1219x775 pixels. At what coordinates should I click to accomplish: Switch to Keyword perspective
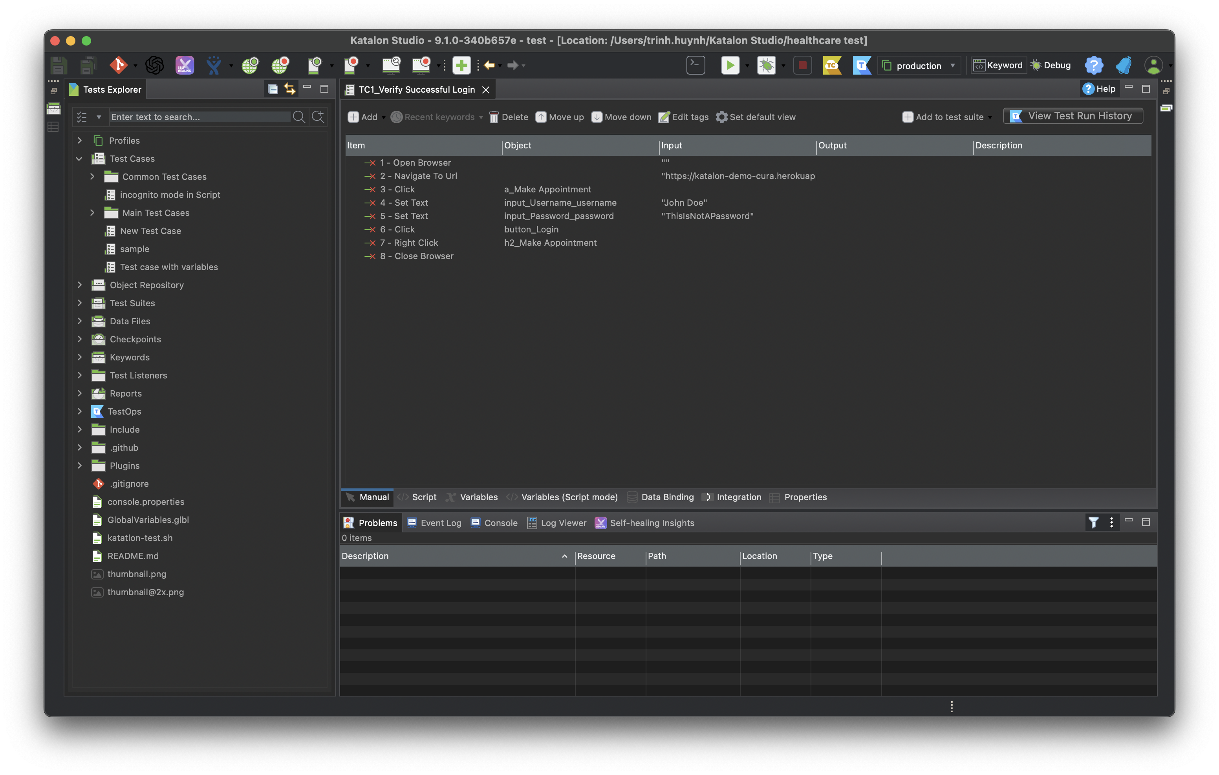tap(999, 65)
